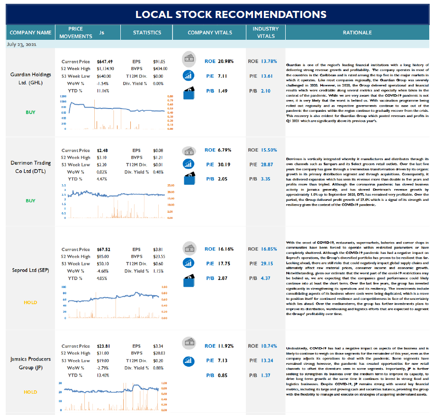Select the grey cash icon beside ROE 6.79%
Viewport: 442px width, 415px height.
189,151
